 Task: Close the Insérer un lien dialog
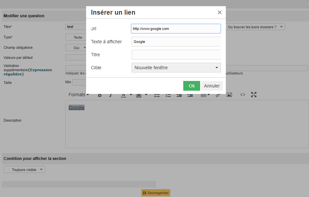tap(220, 12)
